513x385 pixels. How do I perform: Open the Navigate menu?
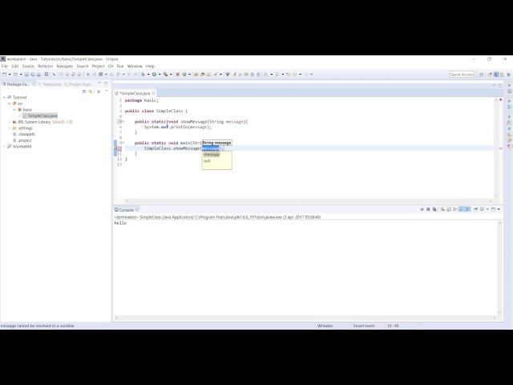[65, 66]
